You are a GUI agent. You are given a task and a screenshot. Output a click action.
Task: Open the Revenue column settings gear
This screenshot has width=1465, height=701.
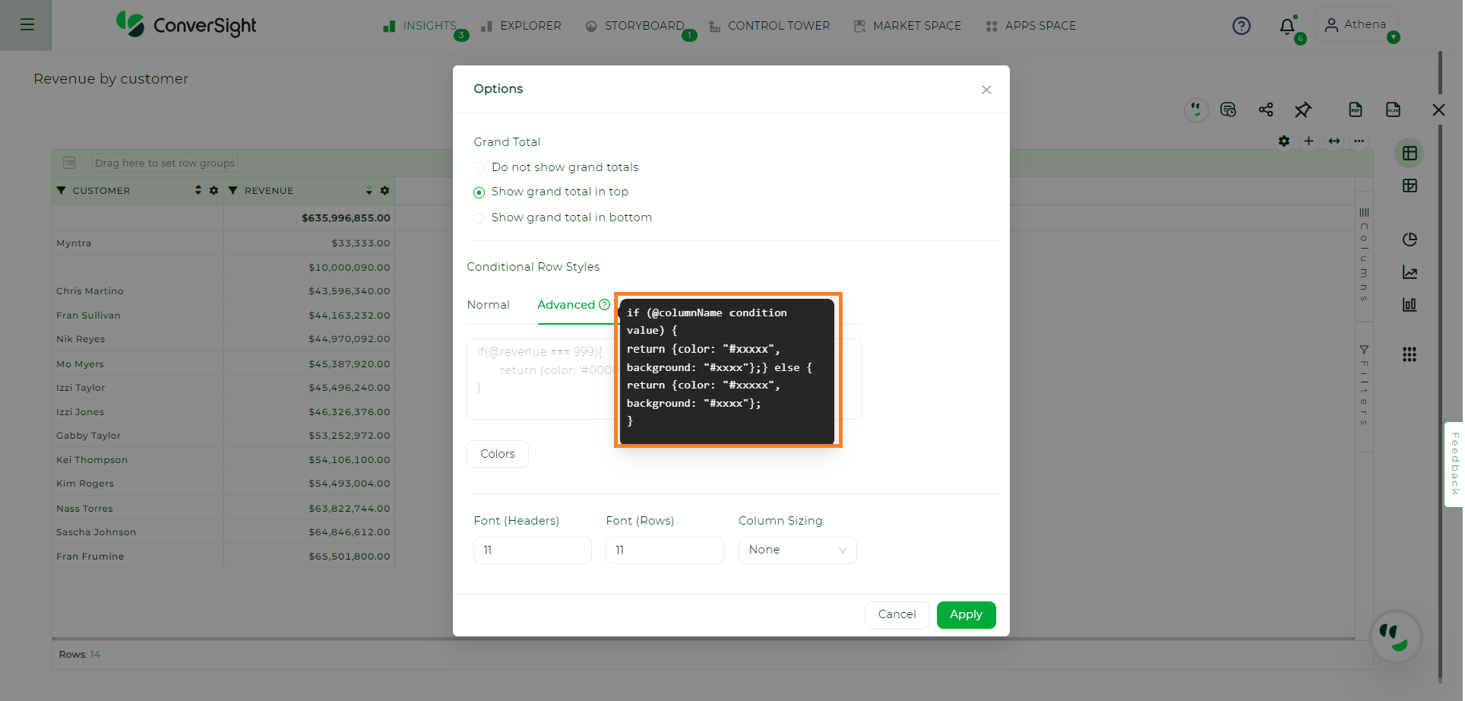(x=384, y=191)
